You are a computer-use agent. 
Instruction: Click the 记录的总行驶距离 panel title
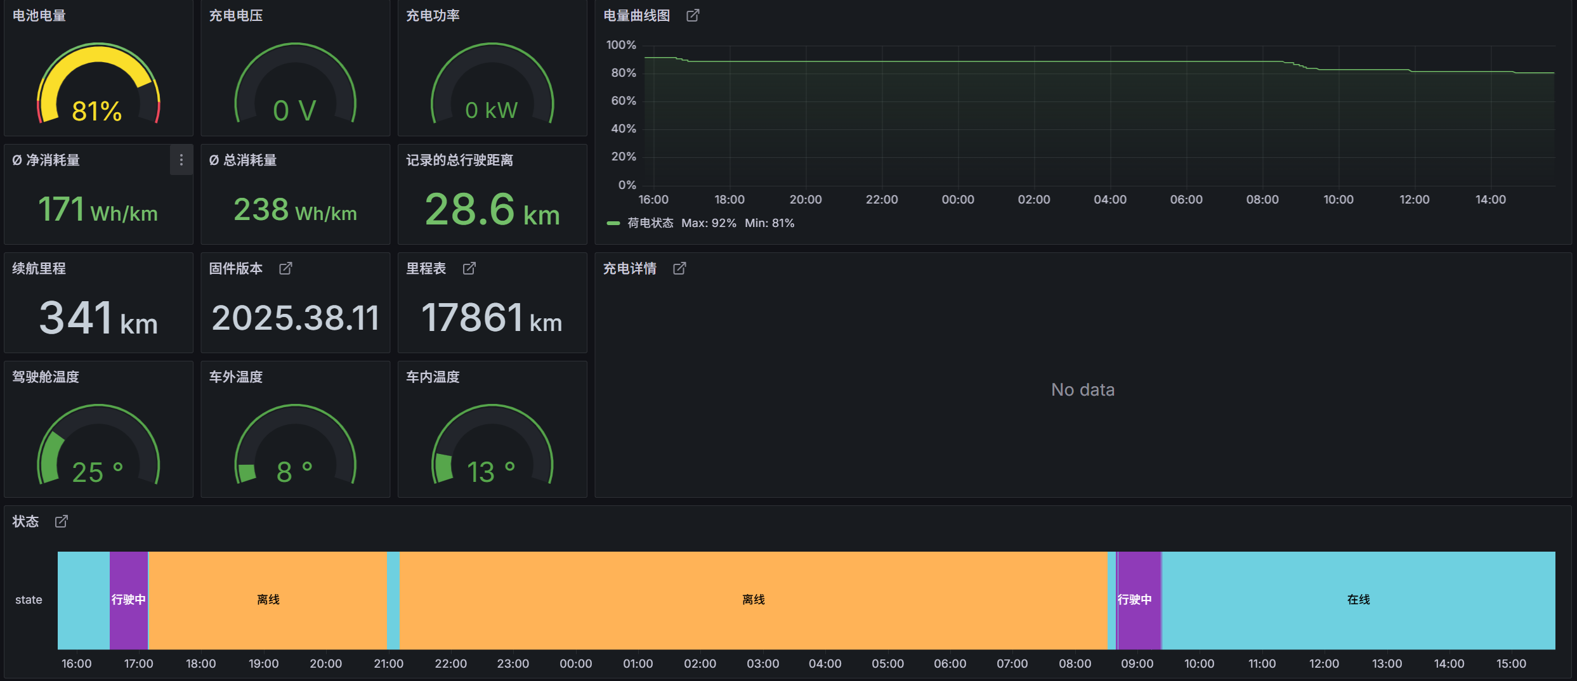[459, 160]
